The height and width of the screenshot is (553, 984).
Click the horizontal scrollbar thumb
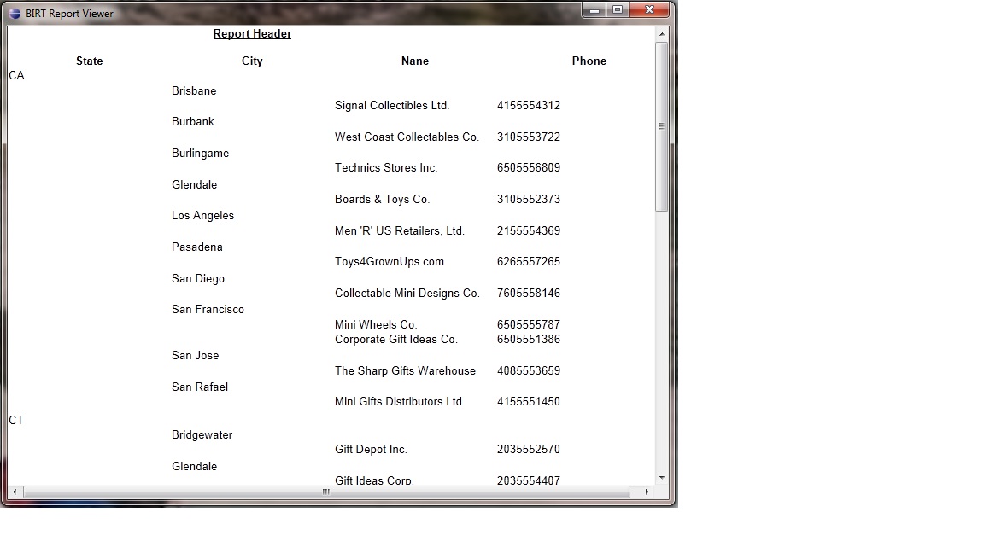[x=326, y=492]
